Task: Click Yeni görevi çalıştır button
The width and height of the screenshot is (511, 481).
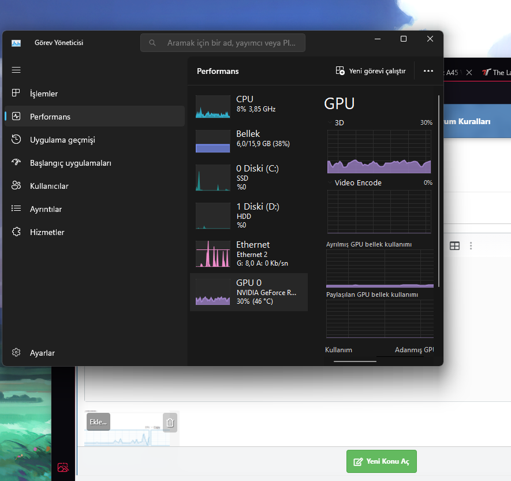Action: click(371, 71)
